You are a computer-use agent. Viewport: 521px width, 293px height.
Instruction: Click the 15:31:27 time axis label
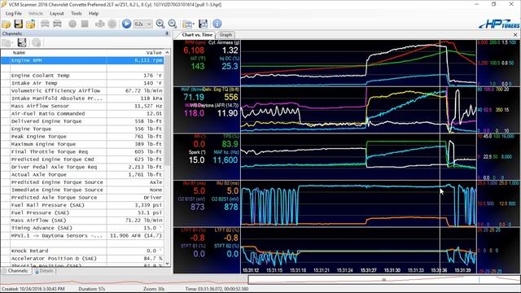tap(369, 271)
